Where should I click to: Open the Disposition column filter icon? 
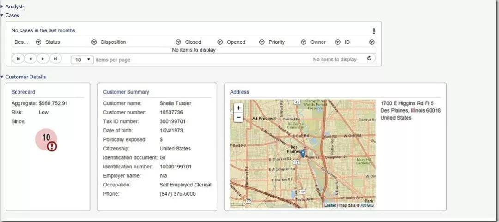(178, 42)
